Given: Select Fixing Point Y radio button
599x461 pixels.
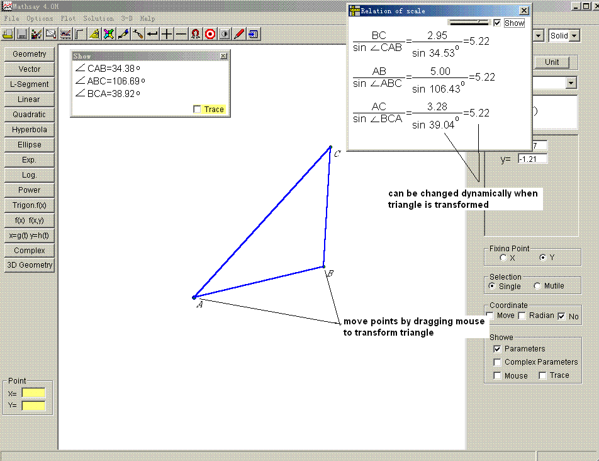Looking at the screenshot, I should (543, 258).
